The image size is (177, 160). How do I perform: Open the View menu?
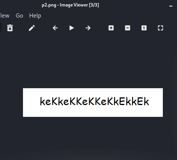coord(5,16)
